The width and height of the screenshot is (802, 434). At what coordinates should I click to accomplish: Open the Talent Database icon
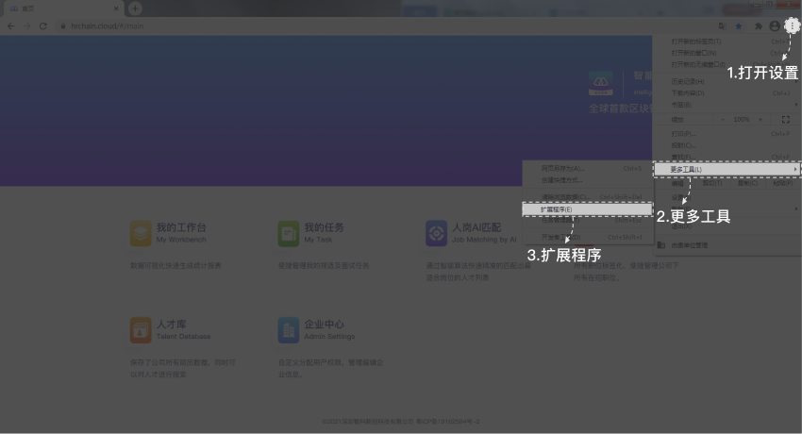(x=141, y=330)
